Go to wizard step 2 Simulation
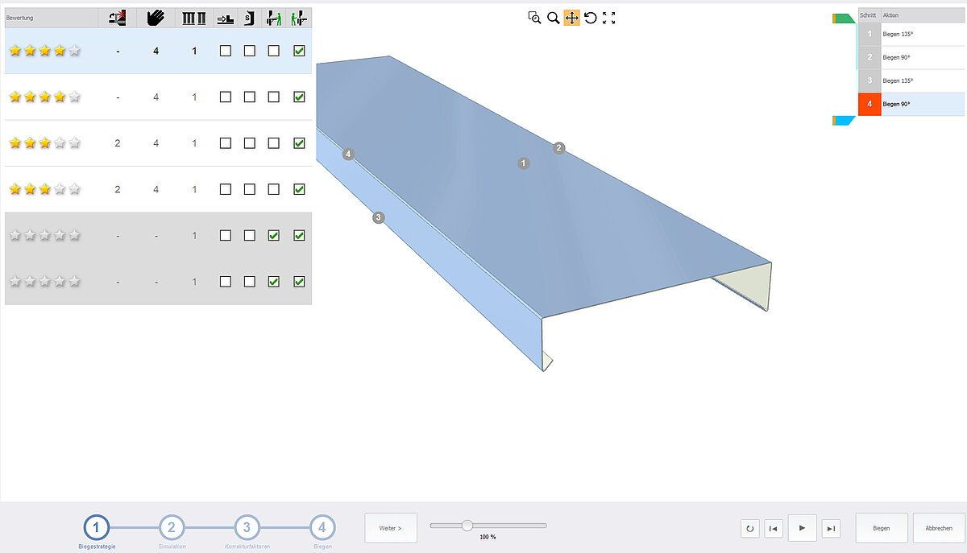Image resolution: width=967 pixels, height=553 pixels. click(x=172, y=528)
